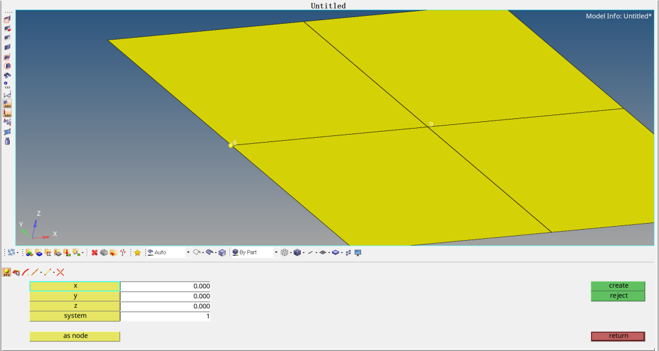Click the yellow y coordinate button
This screenshot has width=659, height=351.
(75, 296)
